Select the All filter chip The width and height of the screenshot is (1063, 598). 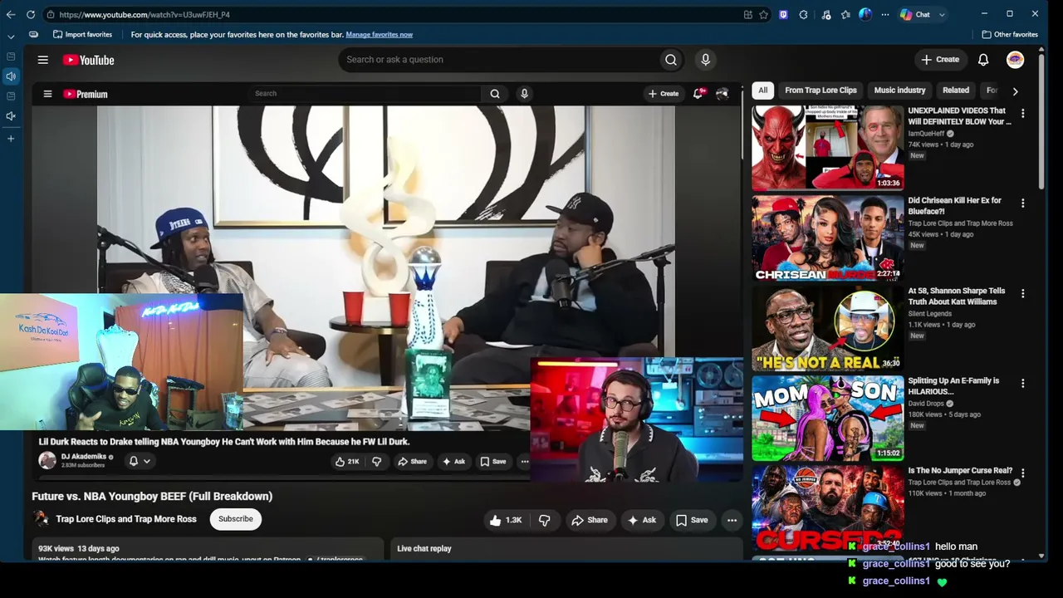point(762,90)
